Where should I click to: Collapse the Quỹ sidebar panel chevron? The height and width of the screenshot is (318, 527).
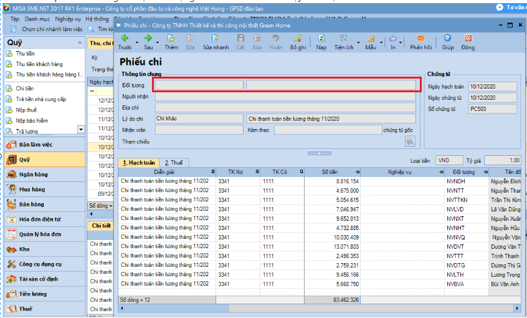pos(80,42)
